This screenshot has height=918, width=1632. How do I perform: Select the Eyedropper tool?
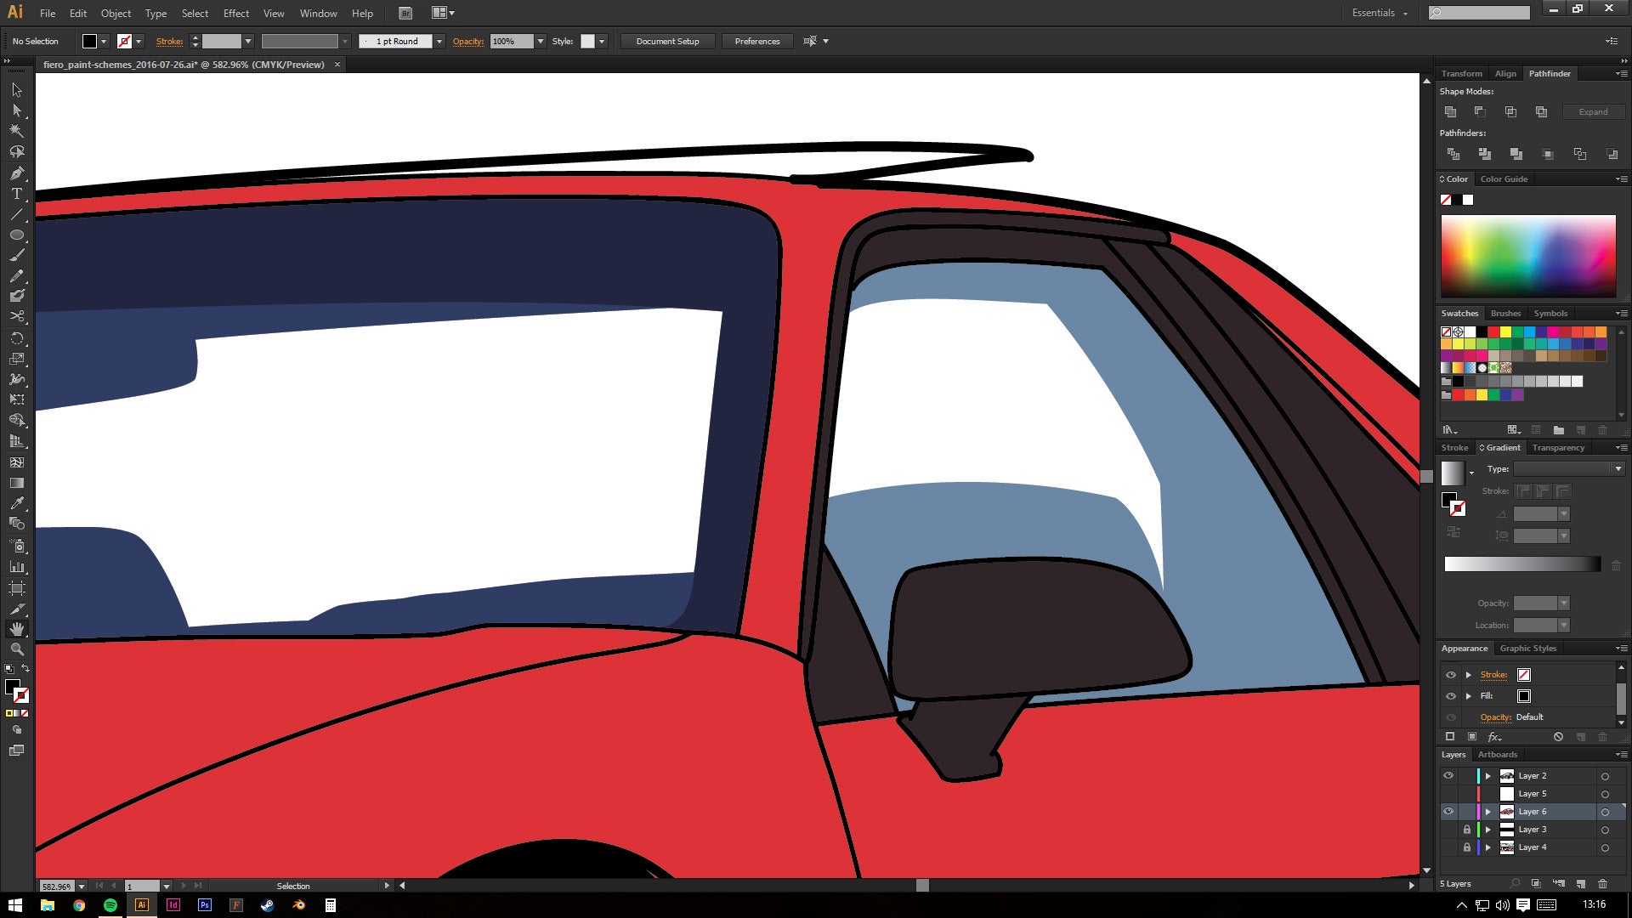(16, 503)
